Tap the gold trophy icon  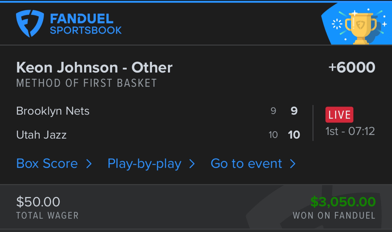pyautogui.click(x=360, y=27)
